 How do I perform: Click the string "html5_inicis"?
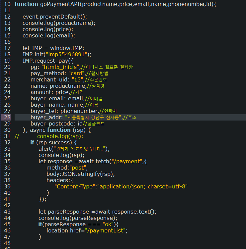point(60,67)
